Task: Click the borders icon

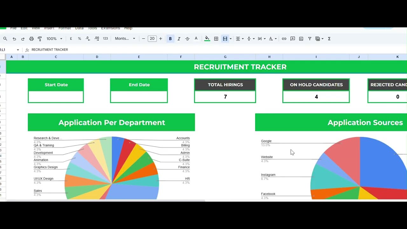Action: (216, 39)
